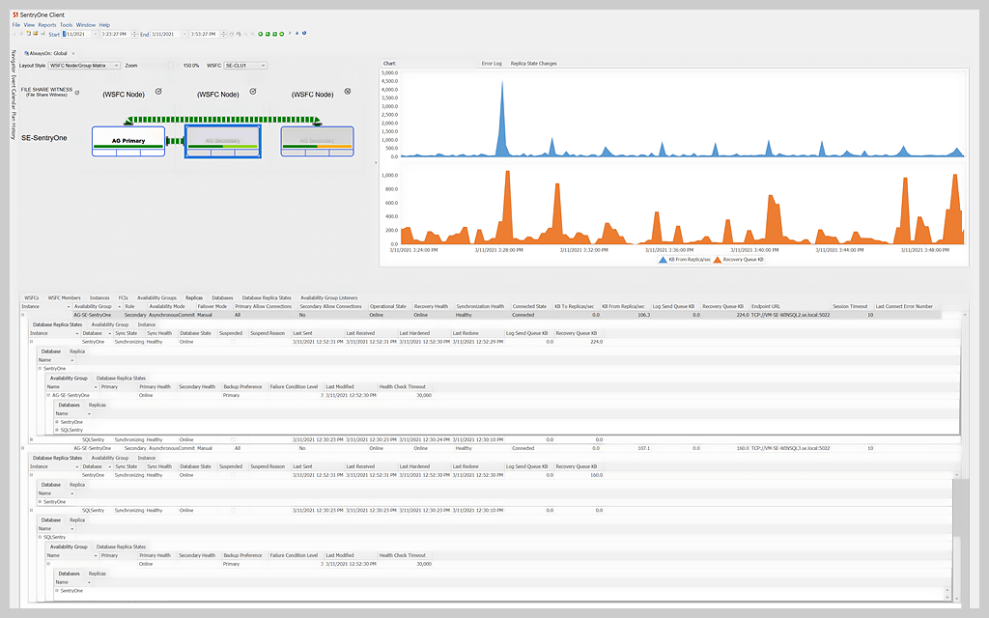Toggle Suspended checkbox in first SQLSentry row

tap(233, 439)
